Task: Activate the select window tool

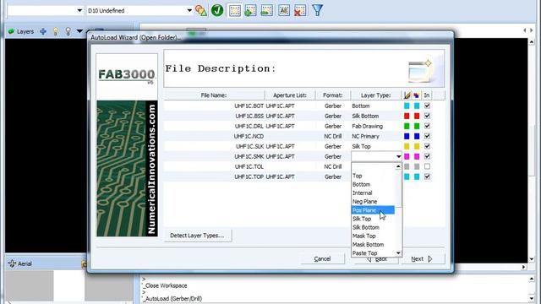Action: pyautogui.click(x=235, y=10)
